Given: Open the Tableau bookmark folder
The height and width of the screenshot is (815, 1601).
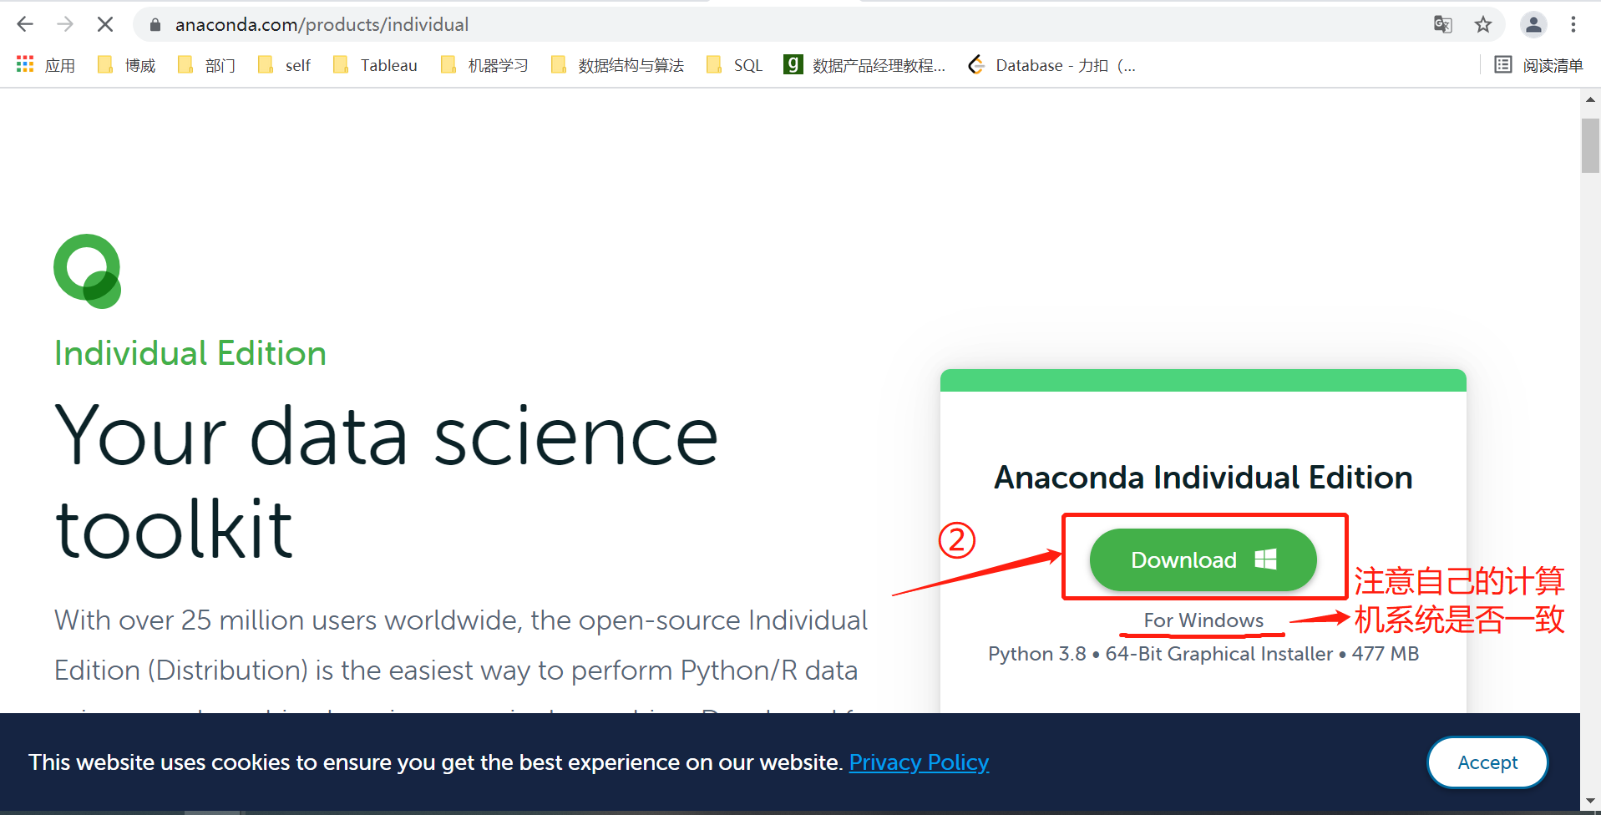Looking at the screenshot, I should (375, 65).
